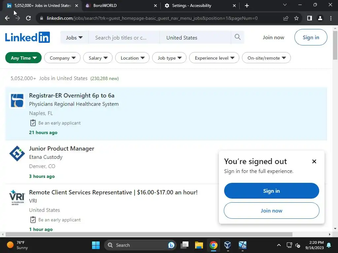The width and height of the screenshot is (338, 253).
Task: Expand the Any Time filter dropdown
Action: click(x=23, y=58)
